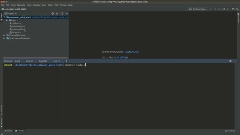The width and height of the screenshot is (240, 135).
Task: Open the Code menu
Action: (29, 5)
